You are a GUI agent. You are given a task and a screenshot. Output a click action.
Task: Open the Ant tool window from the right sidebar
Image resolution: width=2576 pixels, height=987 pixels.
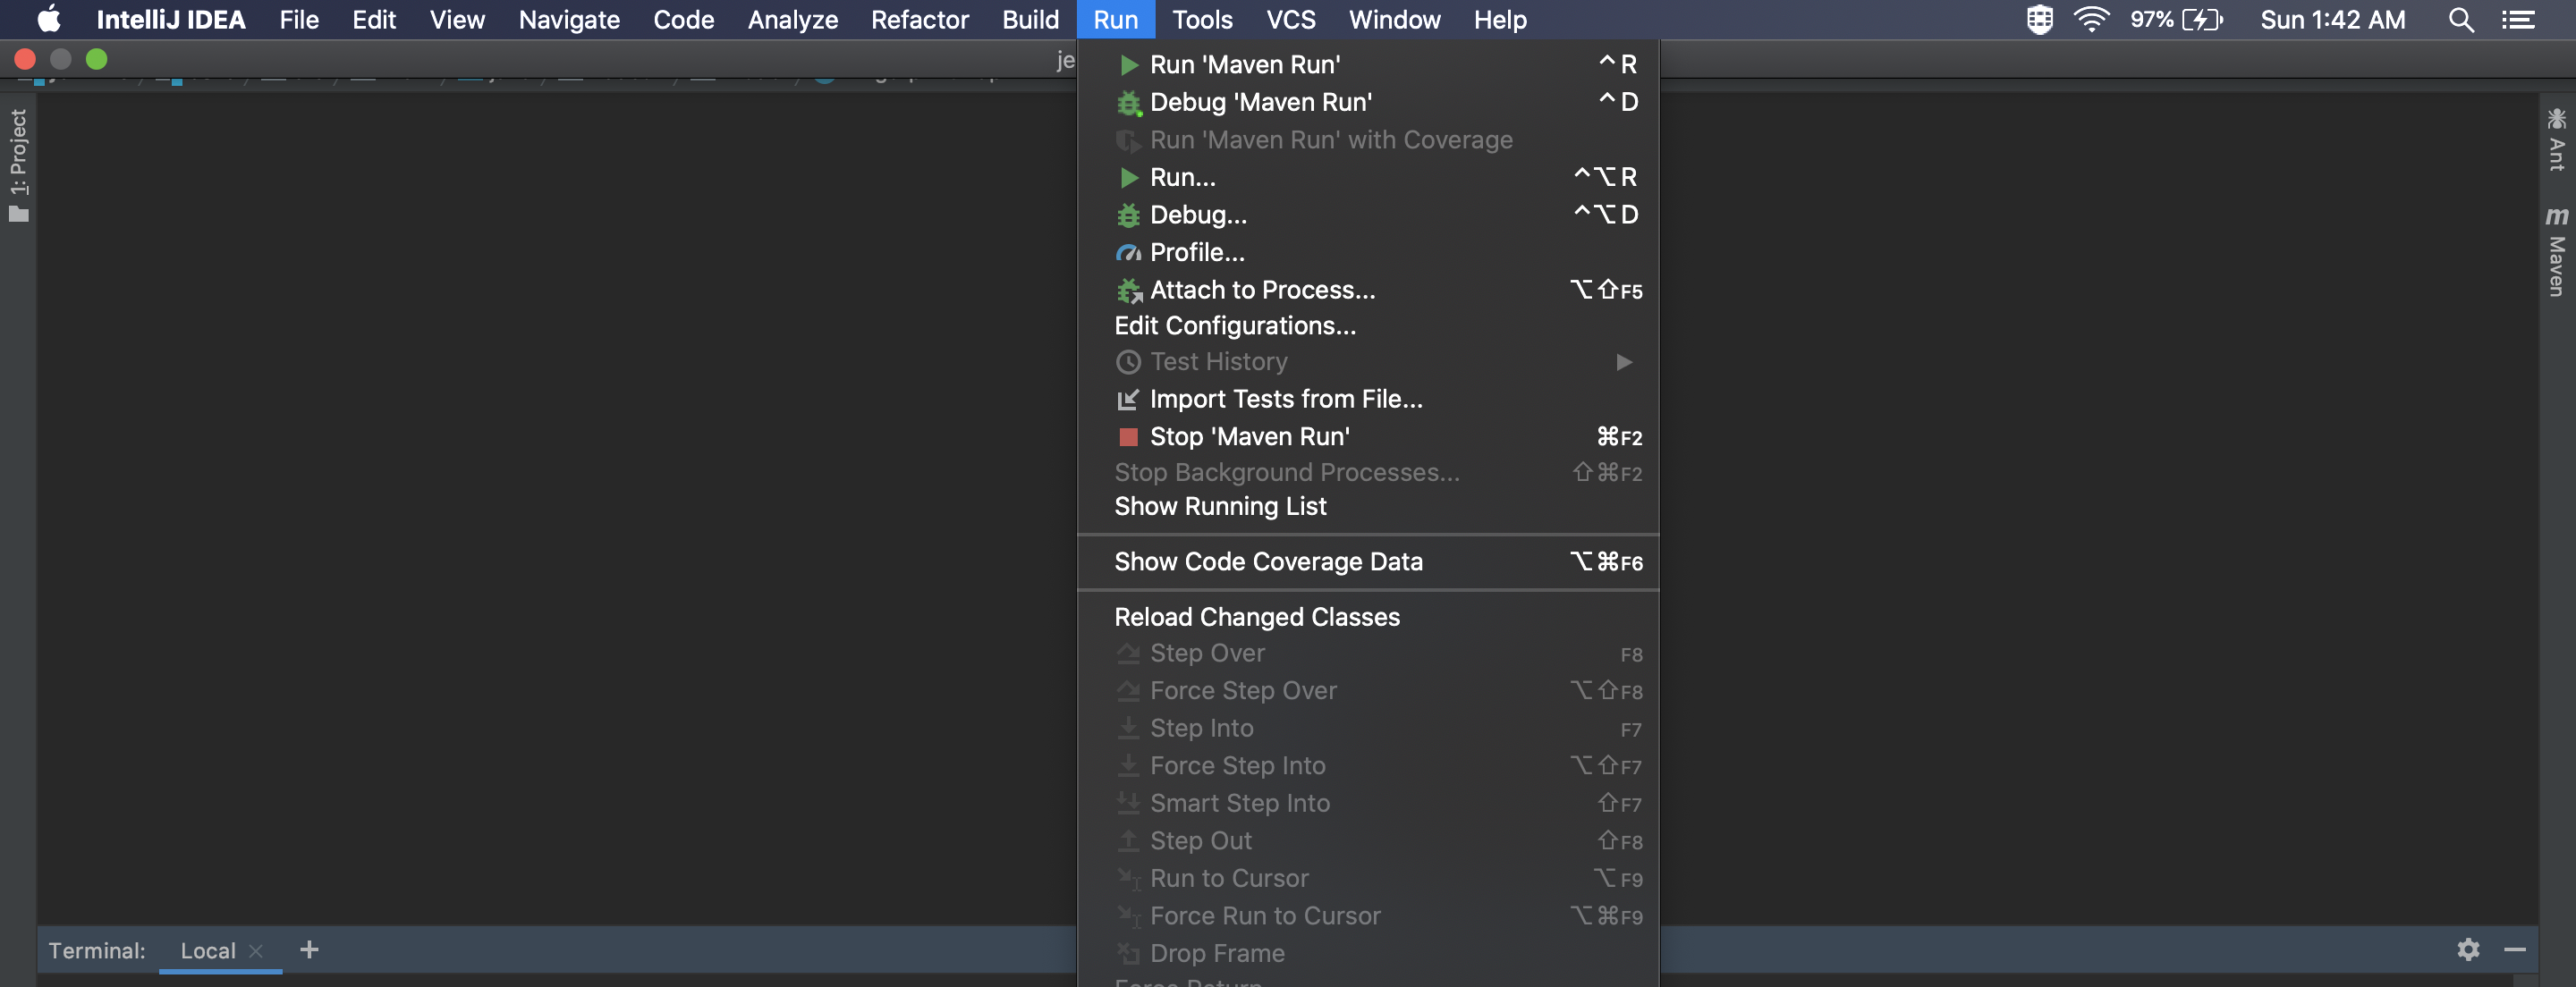[2557, 150]
